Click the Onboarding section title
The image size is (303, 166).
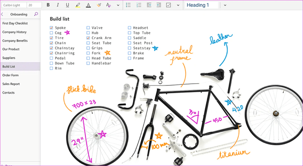pos(19,14)
